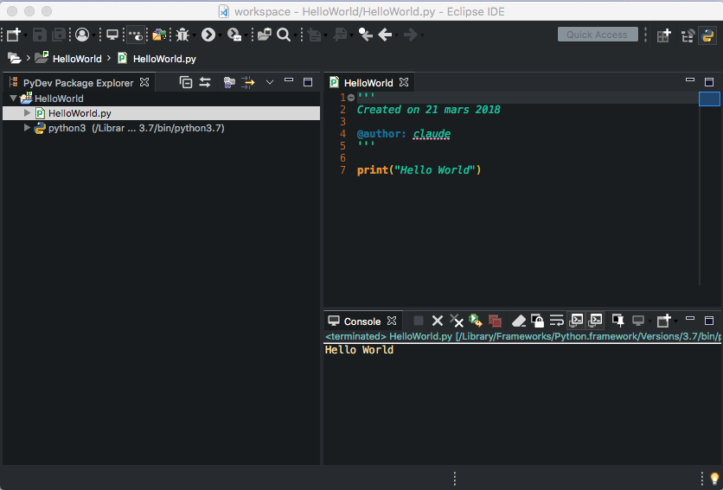
Task: Click Collapse All in Package Explorer
Action: (186, 82)
